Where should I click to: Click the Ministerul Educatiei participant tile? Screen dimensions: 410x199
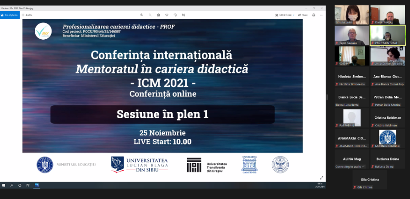(x=388, y=138)
